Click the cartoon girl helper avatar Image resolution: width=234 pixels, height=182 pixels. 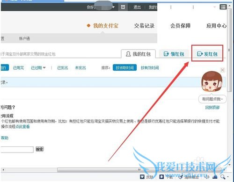pos(212,81)
